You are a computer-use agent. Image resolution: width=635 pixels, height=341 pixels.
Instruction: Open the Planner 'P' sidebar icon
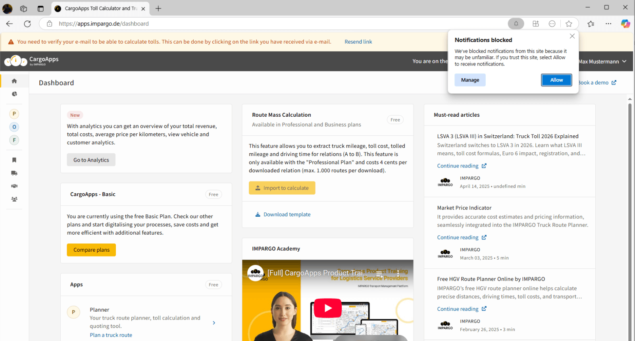tap(14, 114)
